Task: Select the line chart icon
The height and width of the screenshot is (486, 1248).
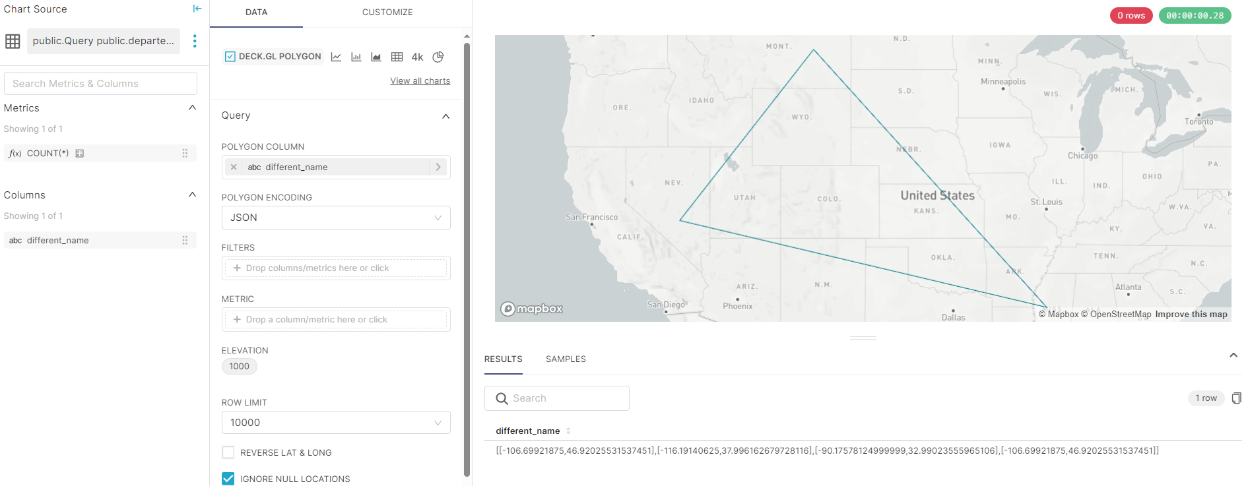Action: click(336, 57)
